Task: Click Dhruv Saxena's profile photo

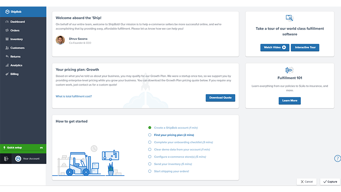Action: pyautogui.click(x=60, y=40)
